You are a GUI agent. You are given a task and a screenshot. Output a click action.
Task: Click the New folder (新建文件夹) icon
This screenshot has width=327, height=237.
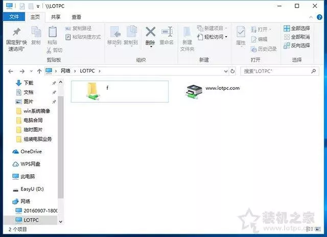pyautogui.click(x=187, y=32)
